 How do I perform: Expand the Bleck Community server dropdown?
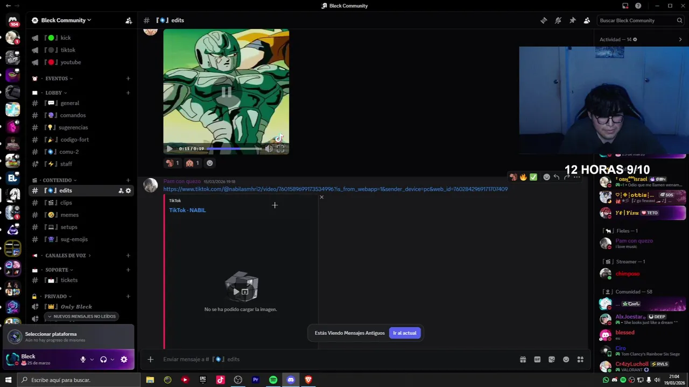pyautogui.click(x=66, y=20)
